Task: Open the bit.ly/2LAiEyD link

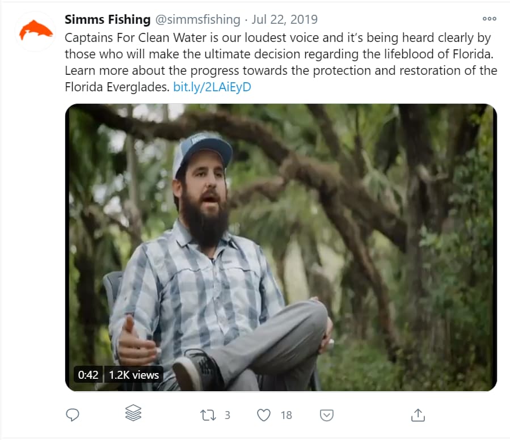Action: pyautogui.click(x=212, y=87)
